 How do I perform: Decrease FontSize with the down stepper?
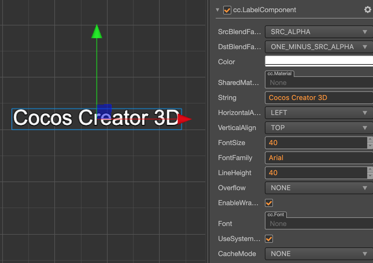370,146
